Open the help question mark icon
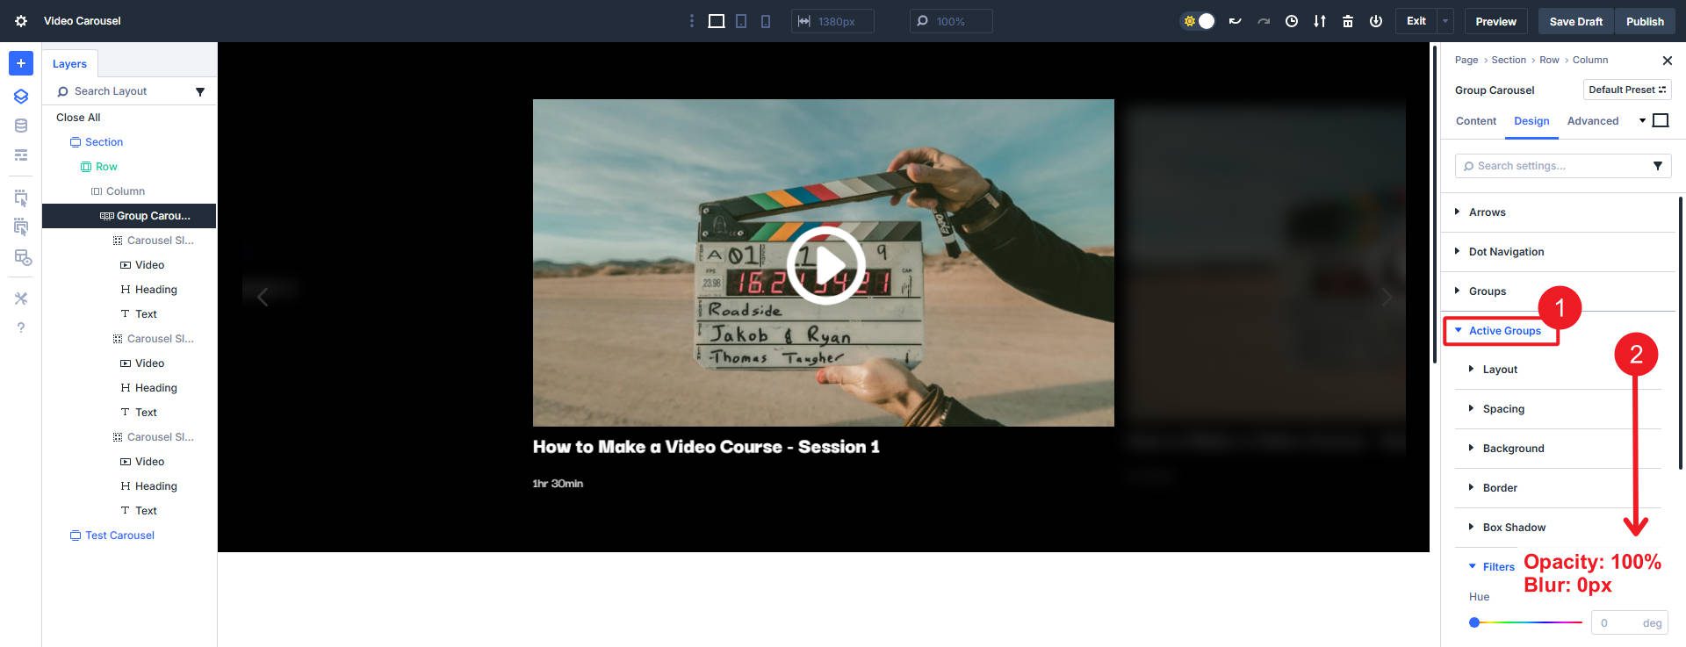The width and height of the screenshot is (1686, 647). [x=21, y=327]
